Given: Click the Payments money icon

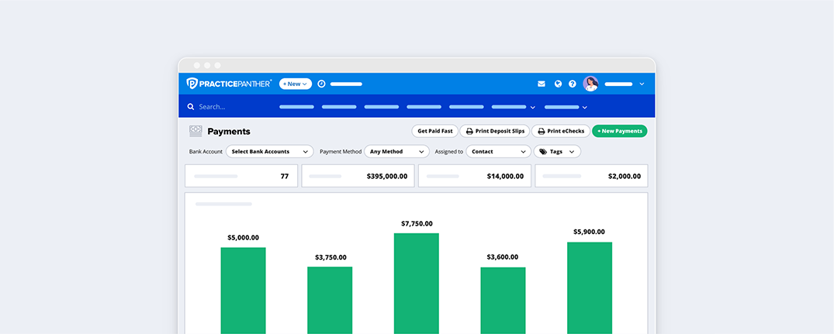Looking at the screenshot, I should pyautogui.click(x=196, y=132).
